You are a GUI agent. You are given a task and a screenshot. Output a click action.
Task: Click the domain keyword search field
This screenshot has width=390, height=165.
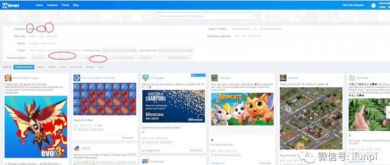point(207,16)
